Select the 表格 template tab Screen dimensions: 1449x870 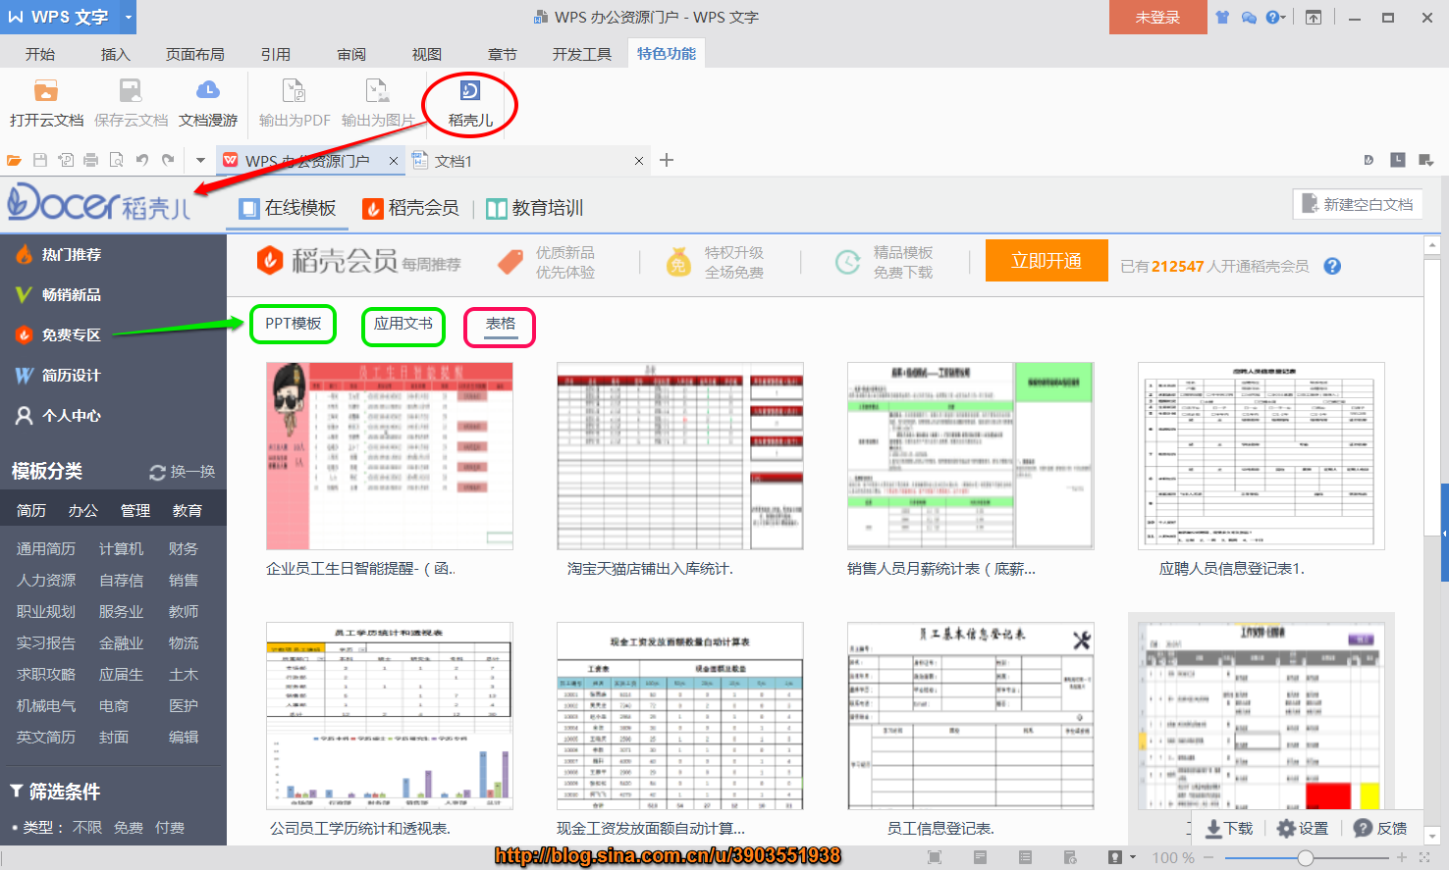pyautogui.click(x=501, y=324)
